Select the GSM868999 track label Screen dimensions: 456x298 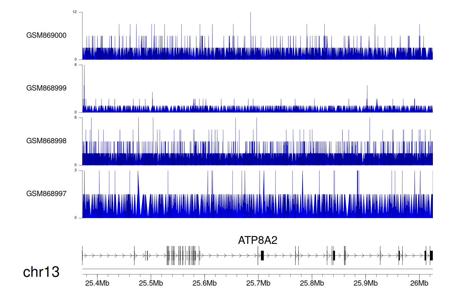point(46,88)
